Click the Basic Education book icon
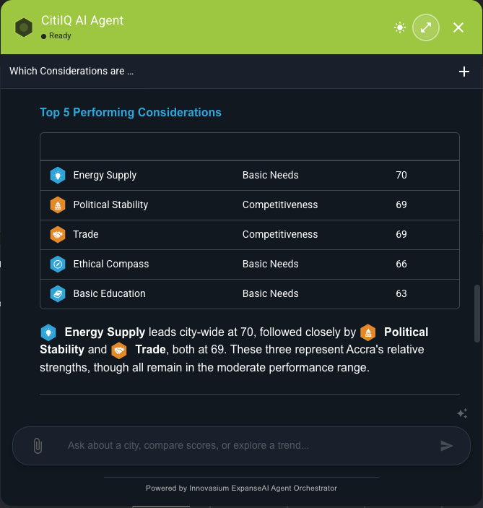The height and width of the screenshot is (508, 483). (58, 293)
